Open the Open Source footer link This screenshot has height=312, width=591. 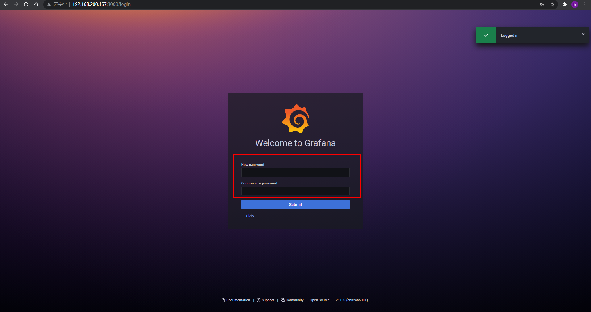320,300
